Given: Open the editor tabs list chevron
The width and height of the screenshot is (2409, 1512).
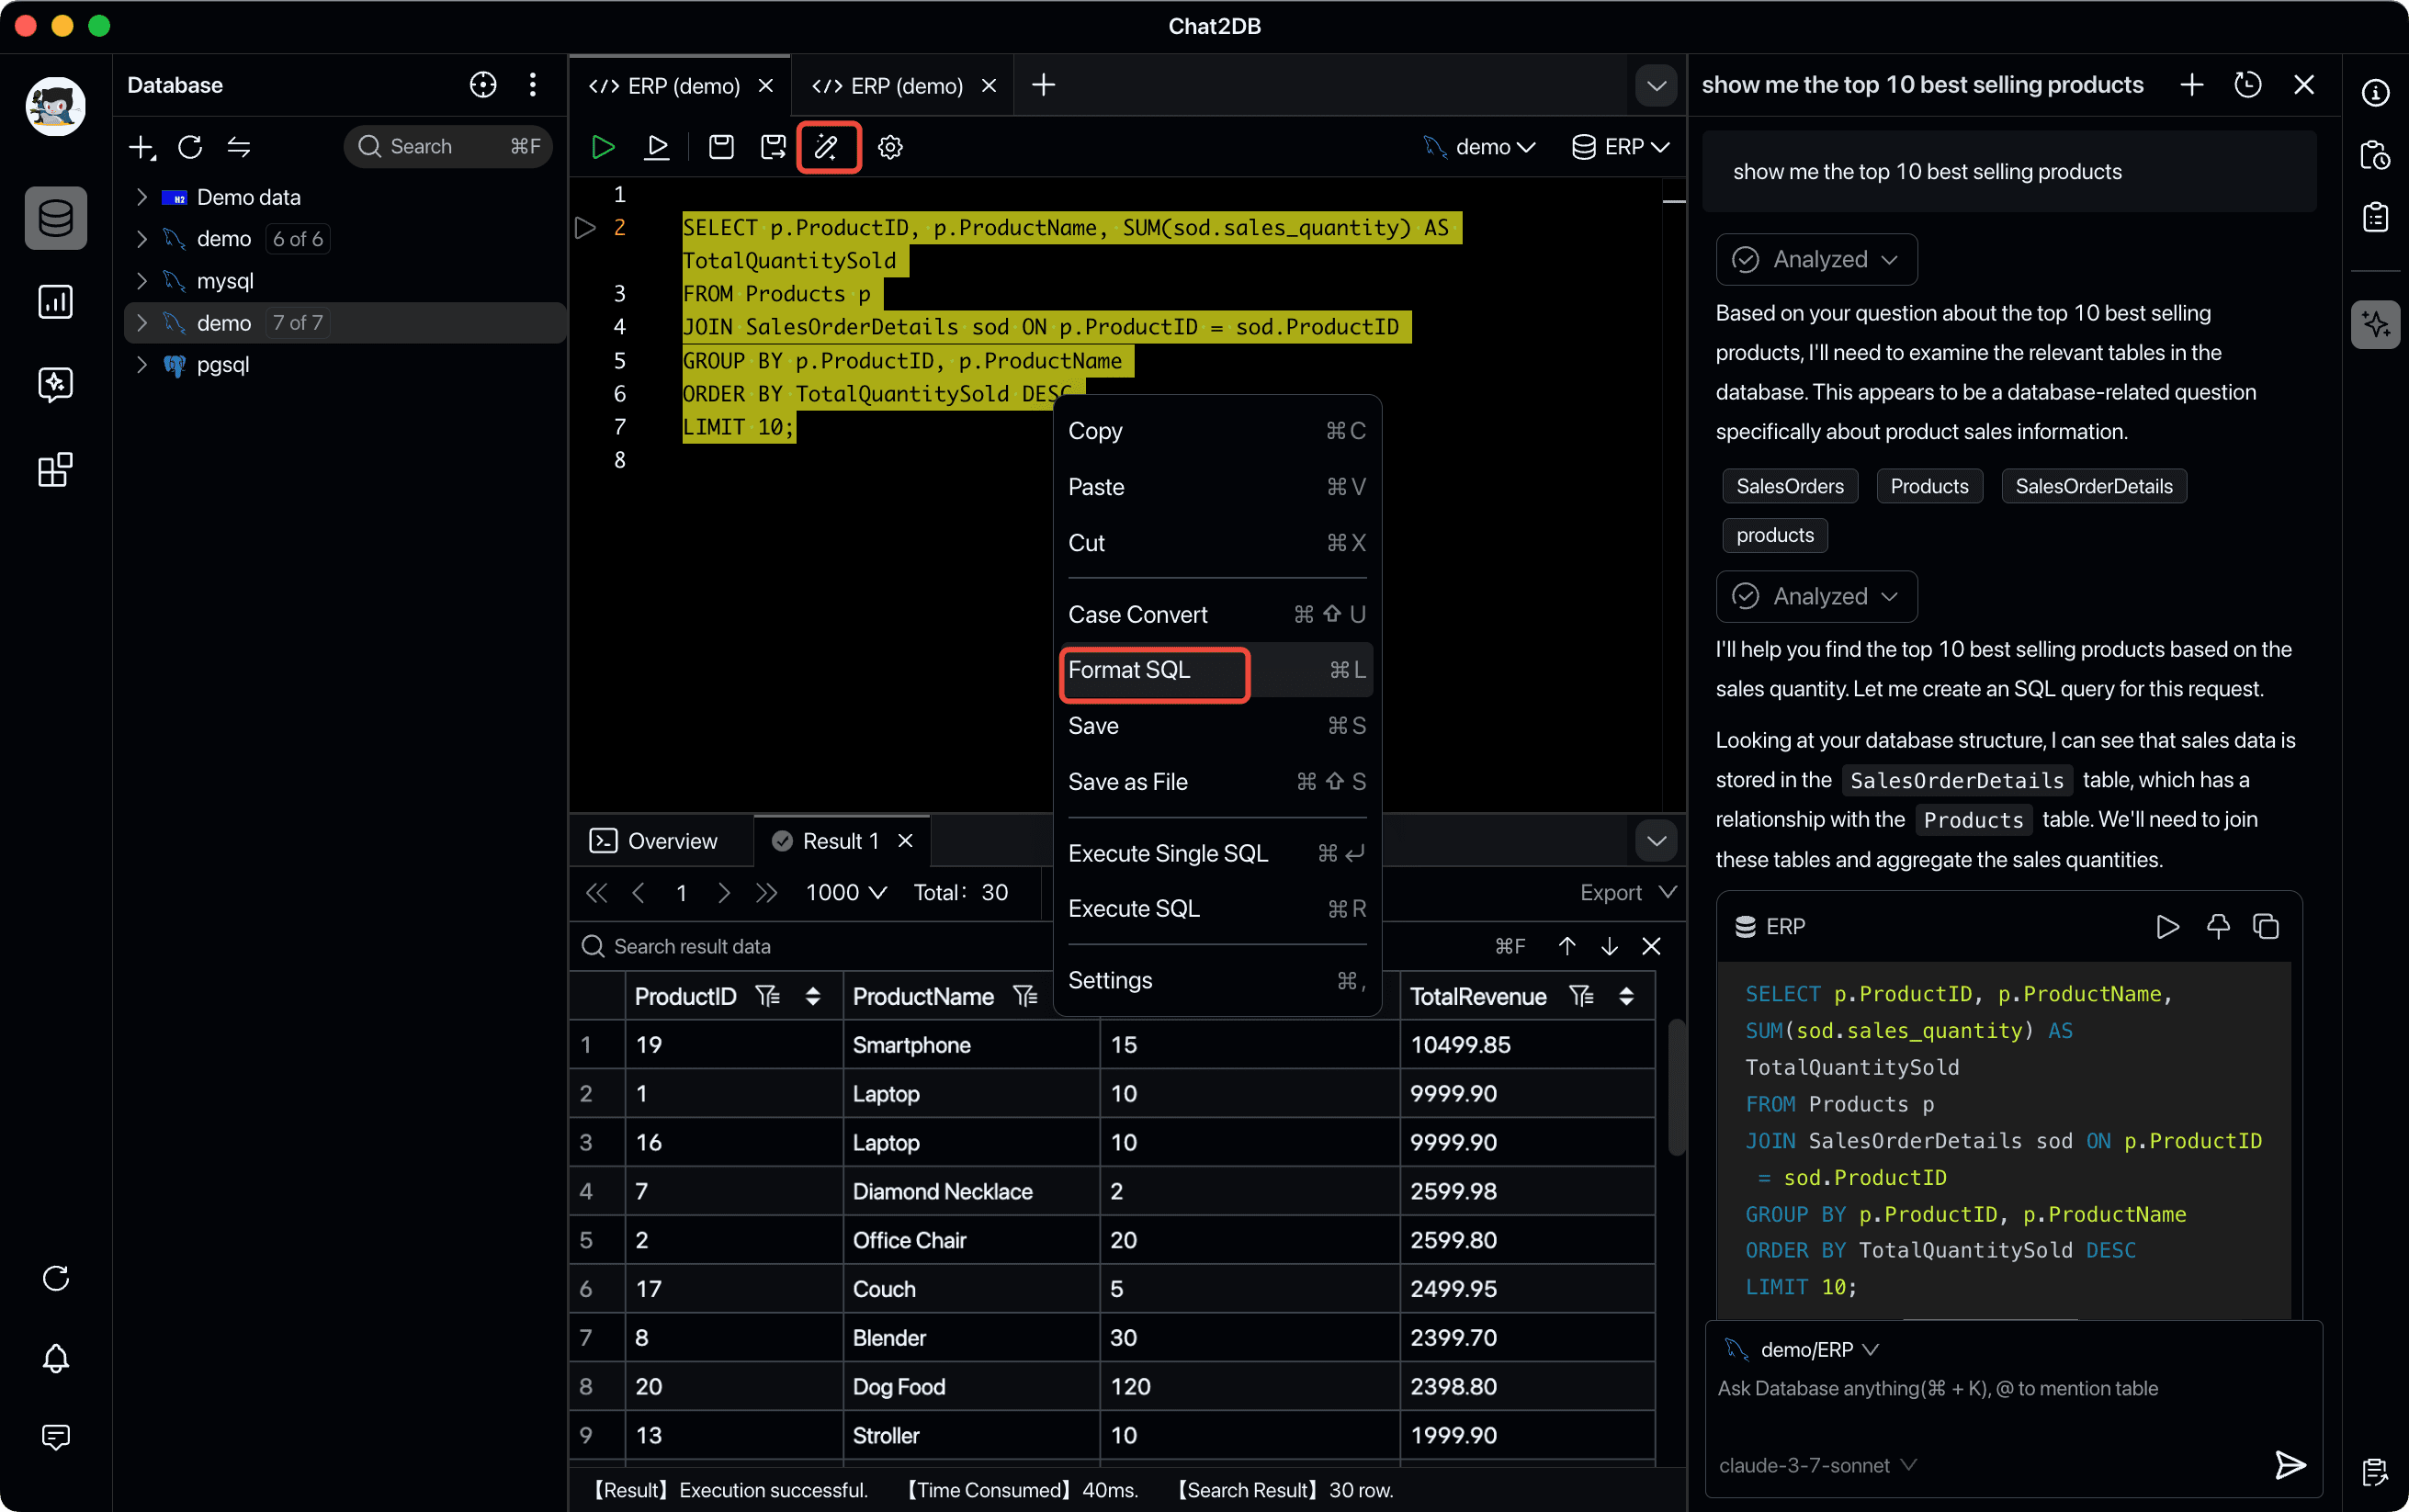Looking at the screenshot, I should [1656, 85].
